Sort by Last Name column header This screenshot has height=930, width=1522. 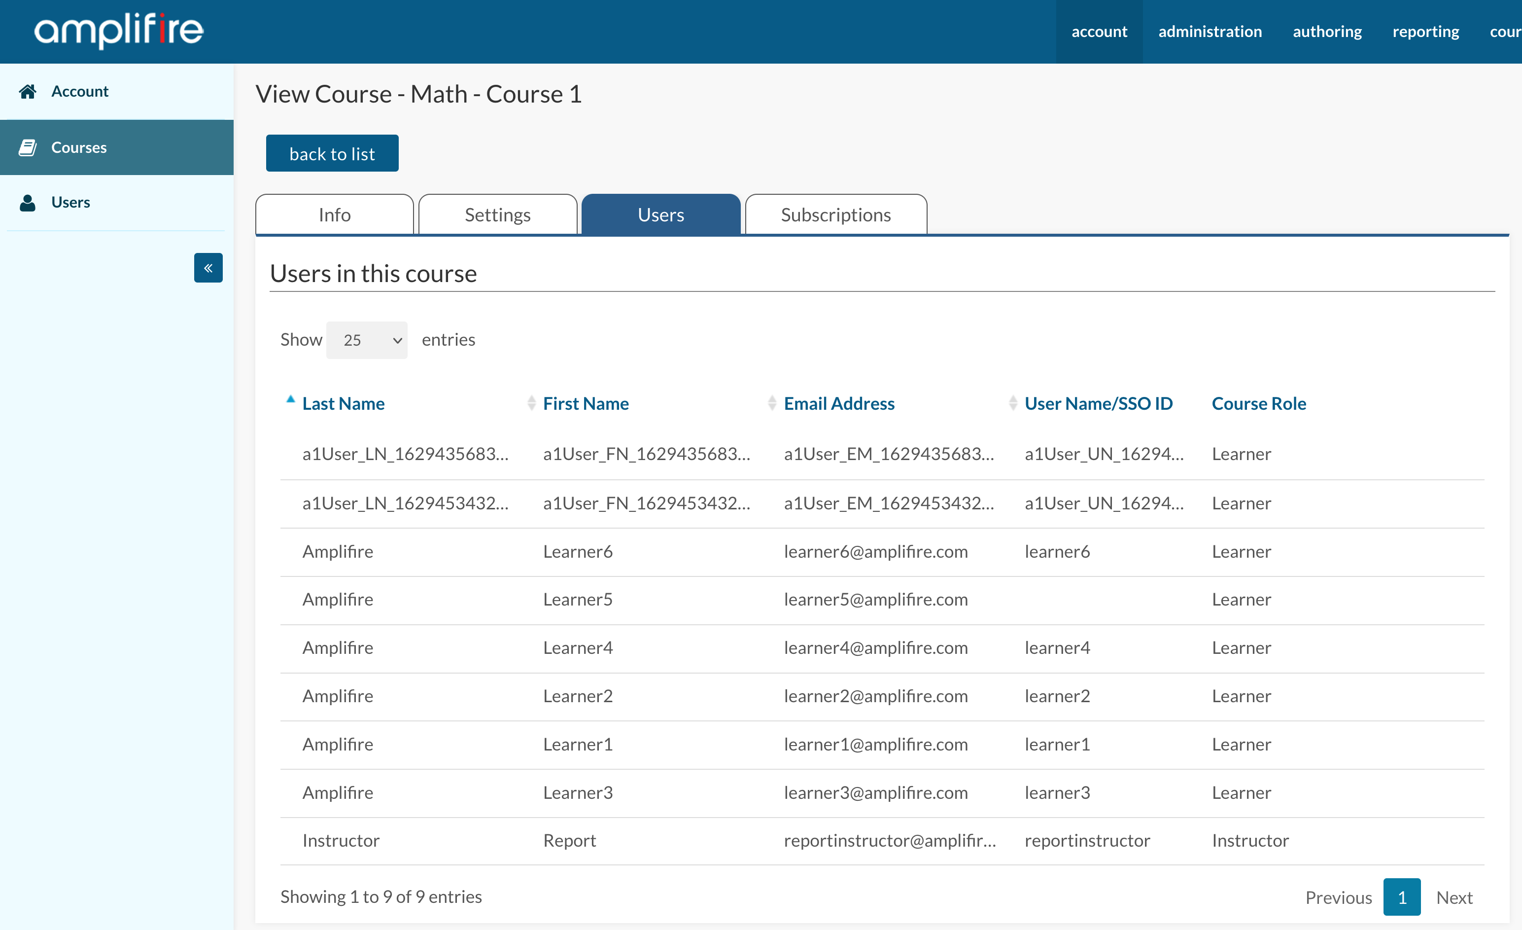pyautogui.click(x=344, y=403)
